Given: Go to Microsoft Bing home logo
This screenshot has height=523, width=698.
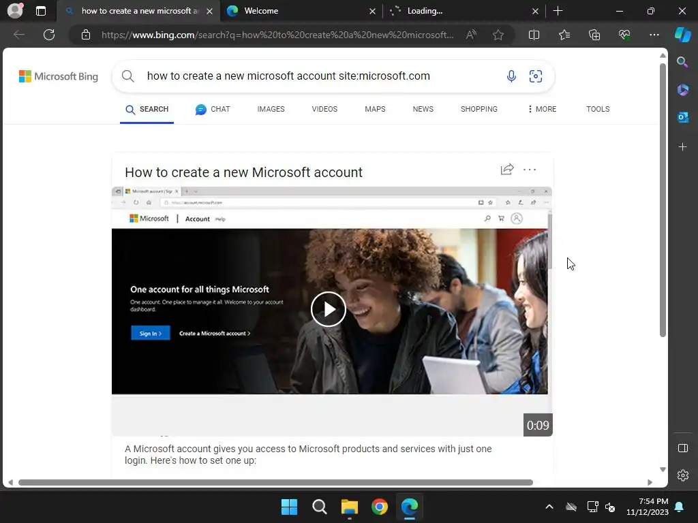Looking at the screenshot, I should [x=59, y=76].
